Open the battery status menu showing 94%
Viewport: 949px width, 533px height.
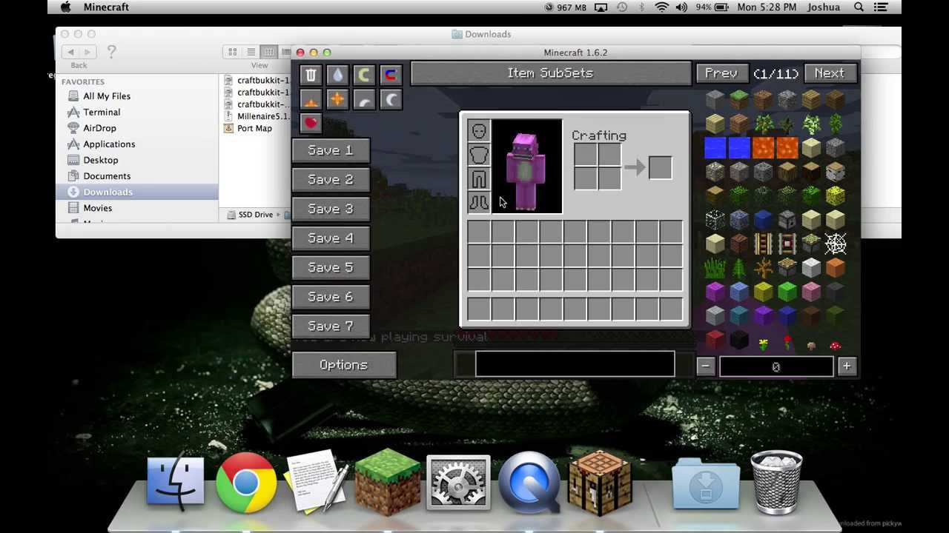tap(712, 7)
